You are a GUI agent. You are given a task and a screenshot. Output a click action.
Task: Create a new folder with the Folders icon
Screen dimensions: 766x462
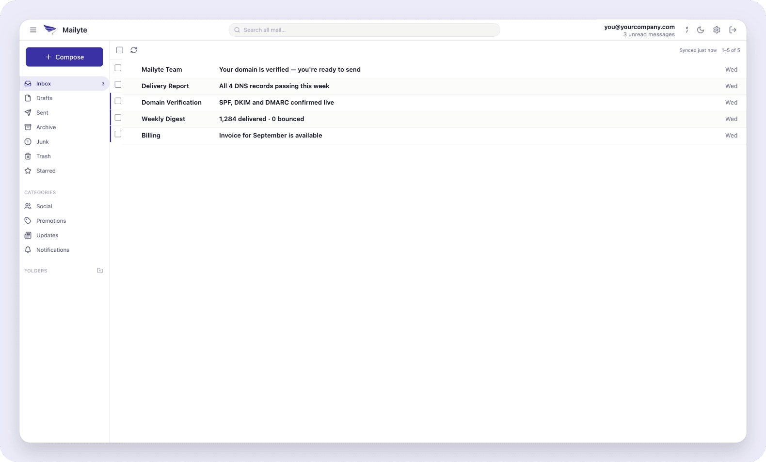100,271
